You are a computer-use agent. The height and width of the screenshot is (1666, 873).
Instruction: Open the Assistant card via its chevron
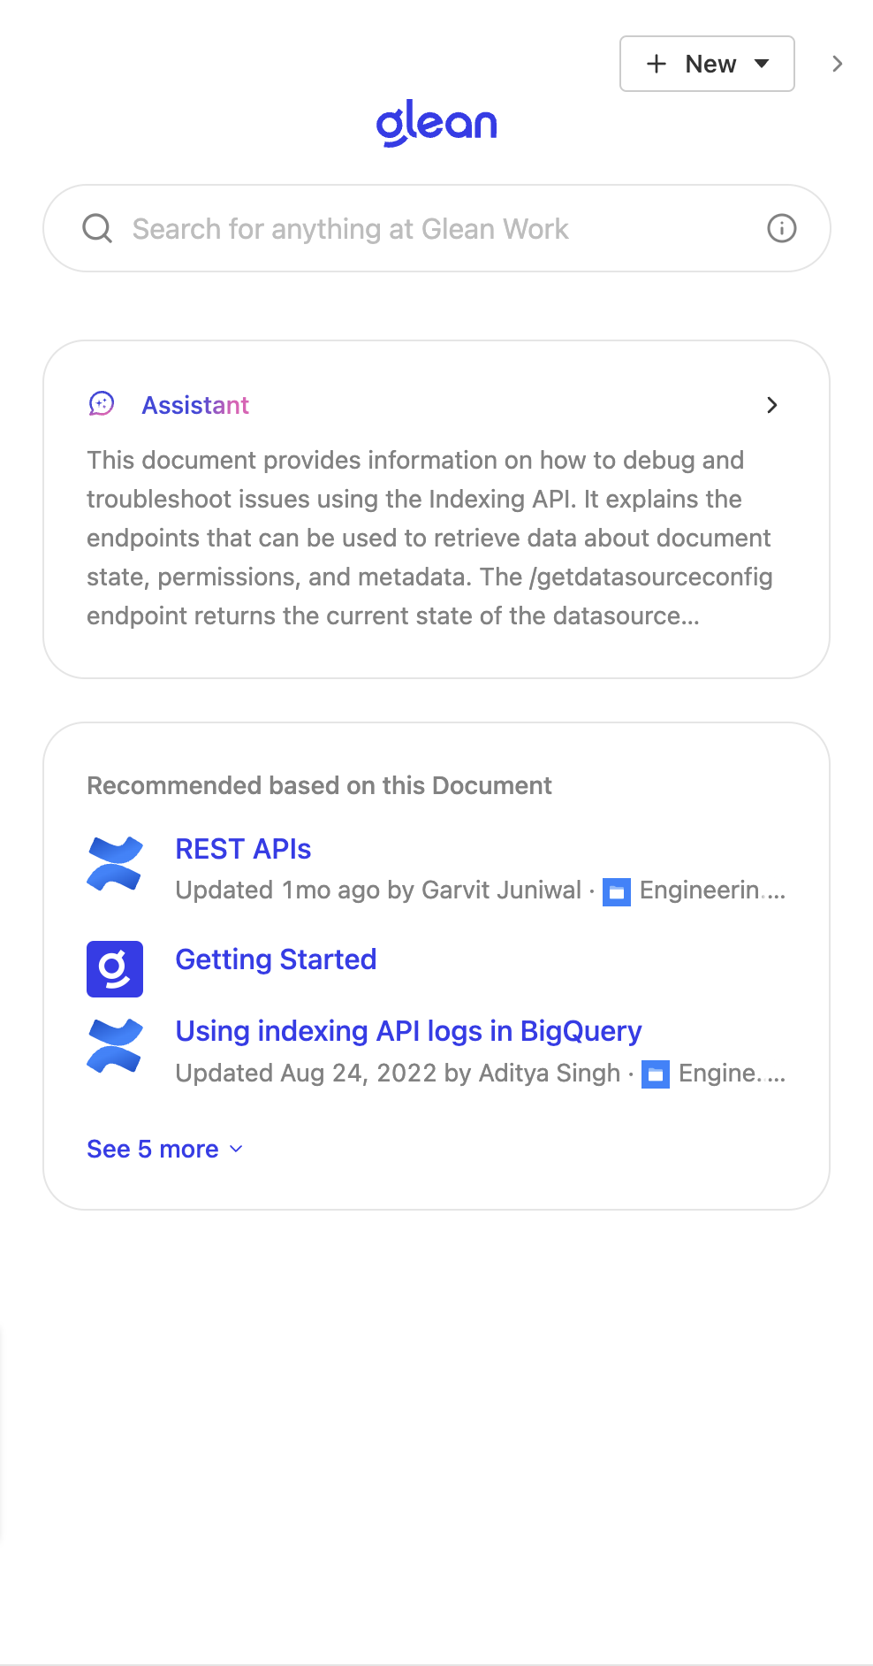point(771,405)
